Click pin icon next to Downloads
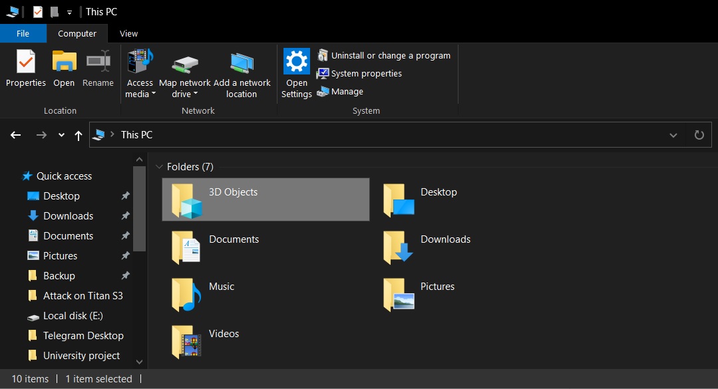 [125, 216]
